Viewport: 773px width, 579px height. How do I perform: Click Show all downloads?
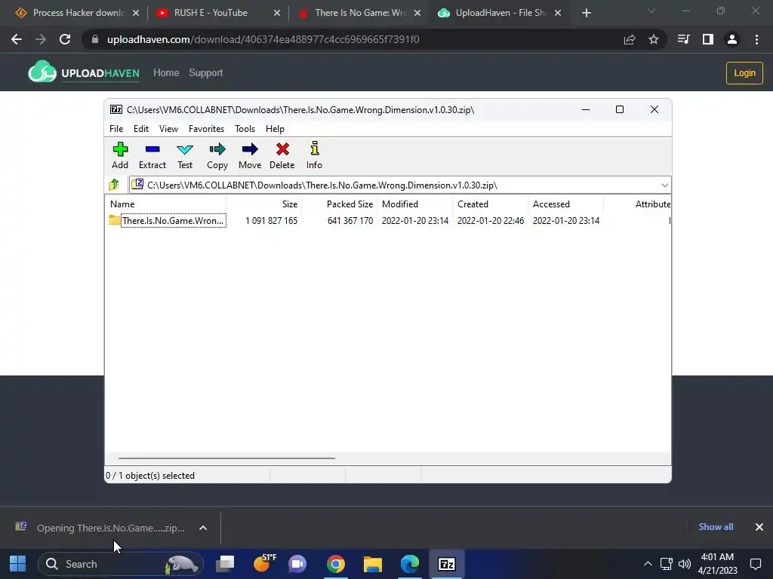coord(716,527)
